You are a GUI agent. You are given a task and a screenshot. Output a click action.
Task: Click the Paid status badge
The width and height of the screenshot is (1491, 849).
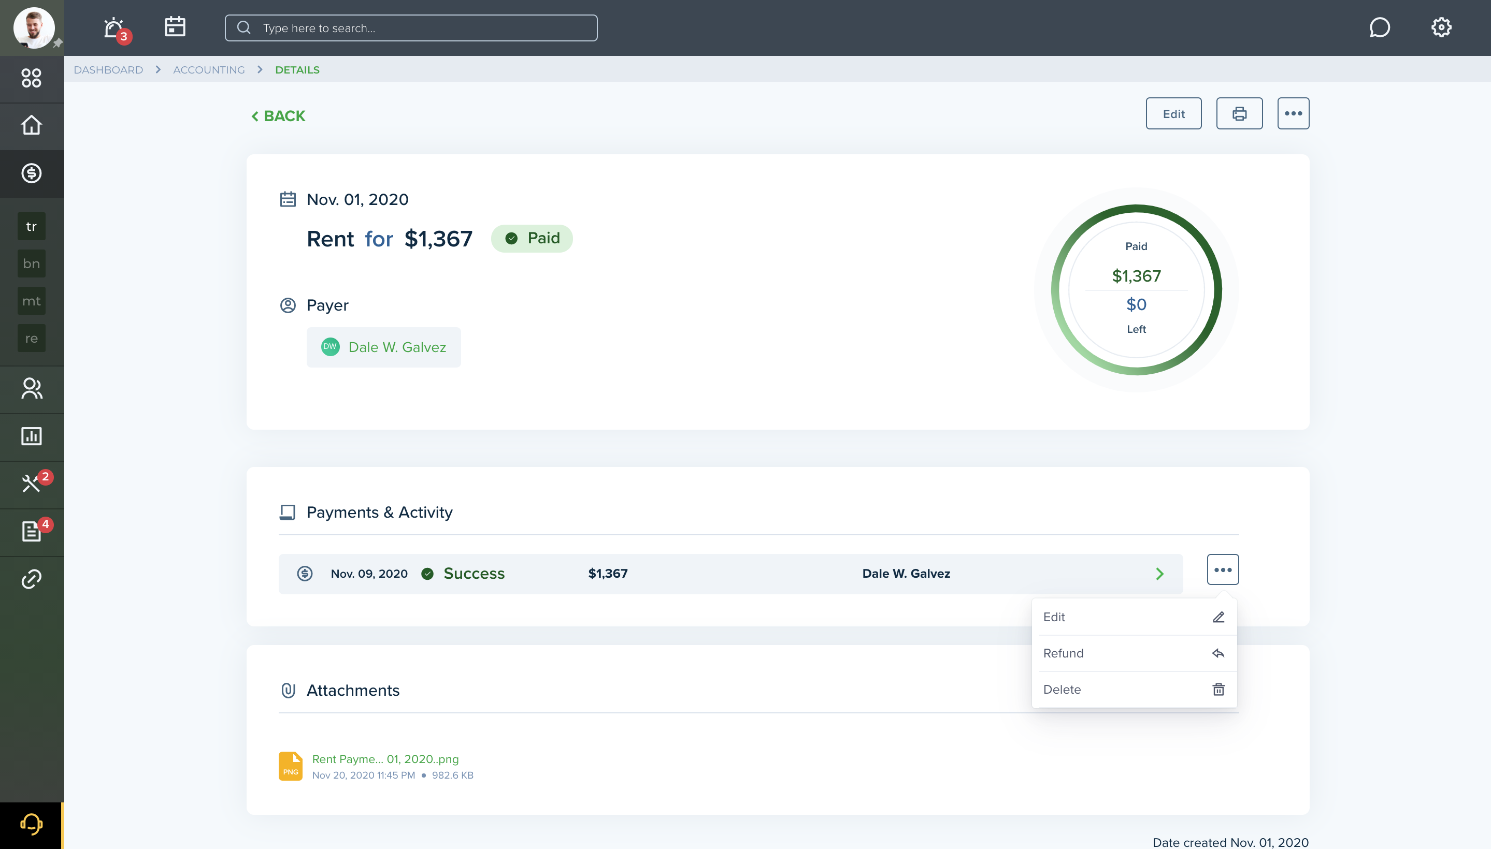click(532, 239)
